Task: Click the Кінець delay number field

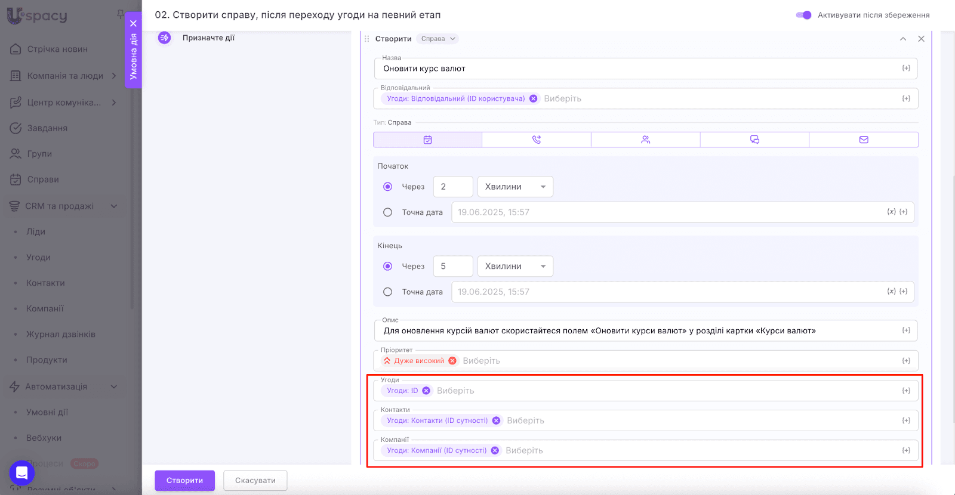Action: (453, 266)
